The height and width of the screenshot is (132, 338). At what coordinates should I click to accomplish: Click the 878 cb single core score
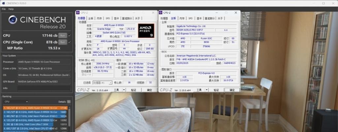pos(52,42)
